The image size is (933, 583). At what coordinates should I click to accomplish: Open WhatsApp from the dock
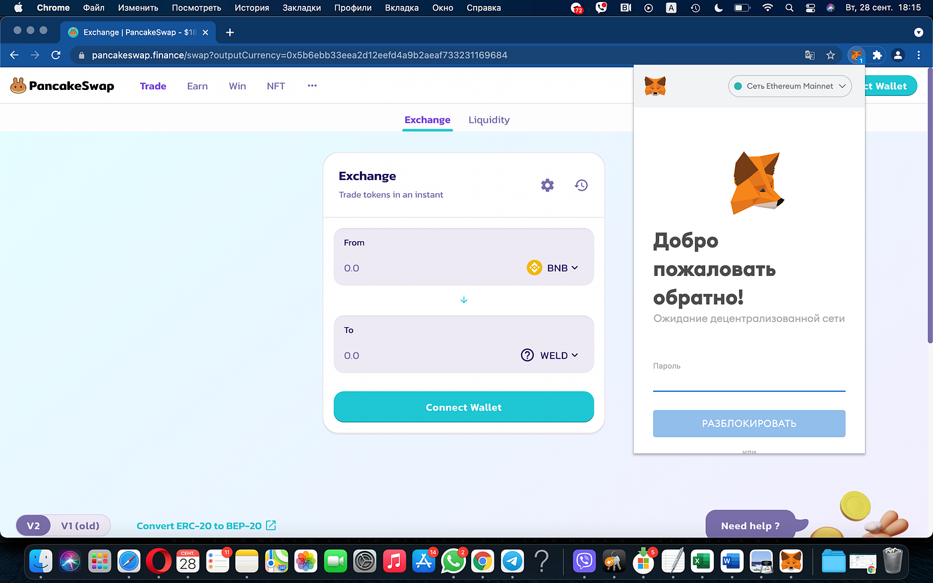453,561
